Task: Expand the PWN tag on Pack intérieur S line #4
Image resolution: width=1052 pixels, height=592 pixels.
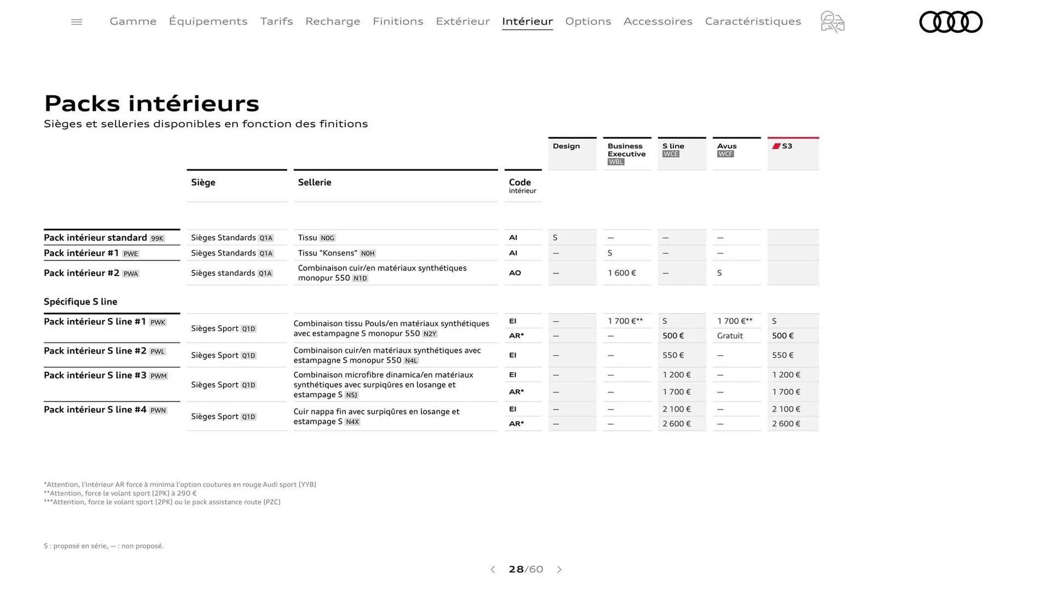Action: tap(157, 410)
